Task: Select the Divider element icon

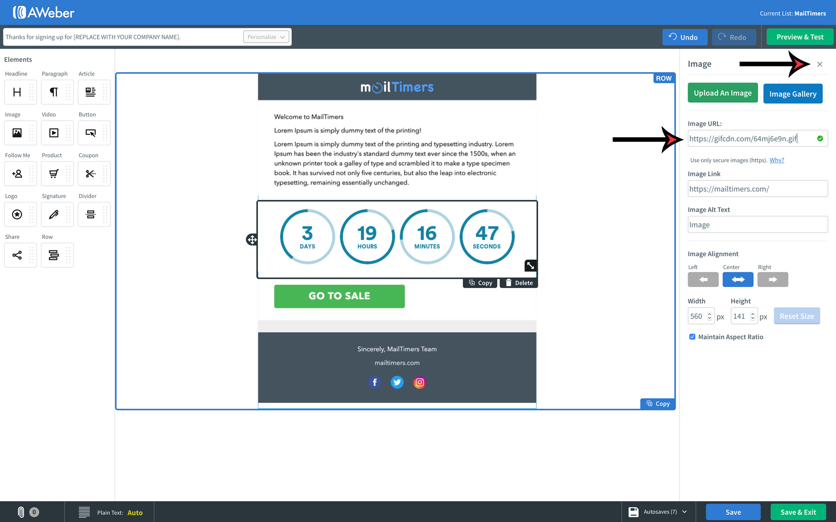Action: pyautogui.click(x=91, y=214)
